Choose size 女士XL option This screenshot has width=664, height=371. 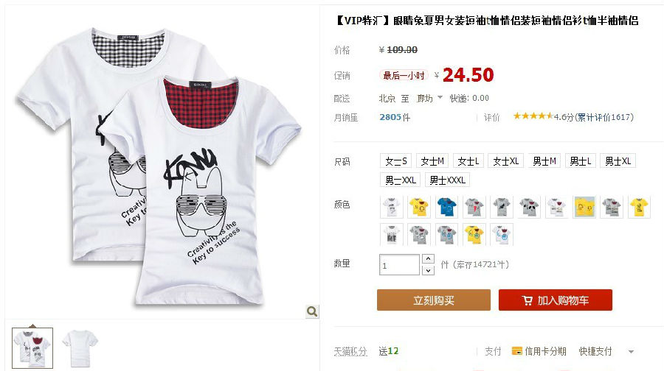point(505,161)
